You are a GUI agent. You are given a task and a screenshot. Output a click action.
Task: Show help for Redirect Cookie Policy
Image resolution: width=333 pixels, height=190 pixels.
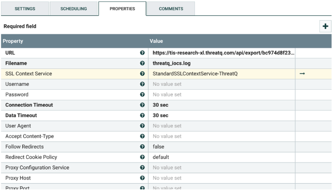142,157
